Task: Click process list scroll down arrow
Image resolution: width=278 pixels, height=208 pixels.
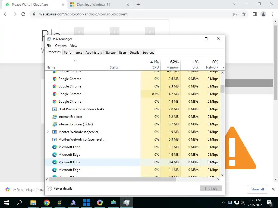Action: click(223, 175)
